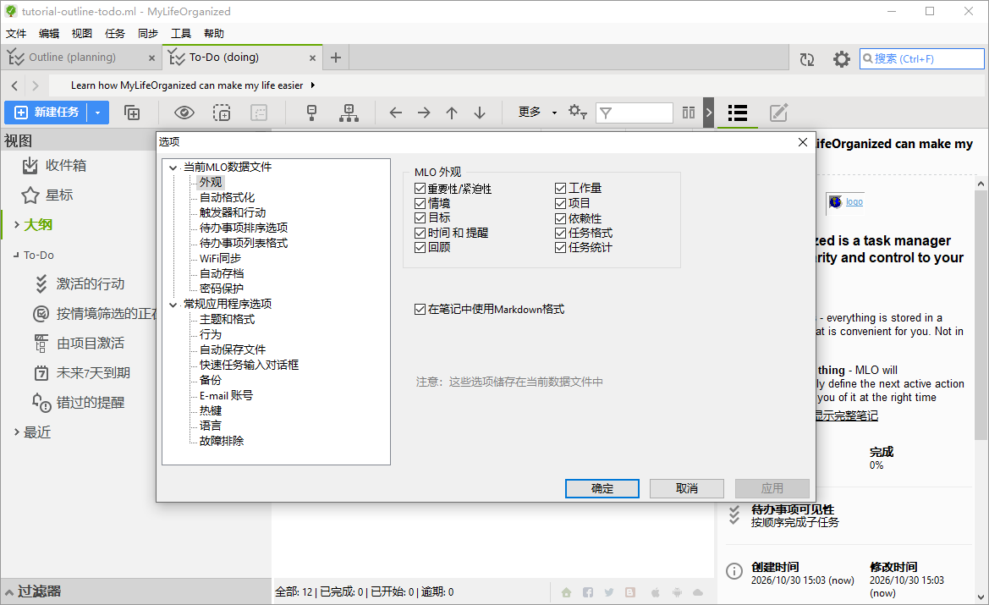Click the move up arrow icon
This screenshot has width=989, height=605.
point(452,113)
